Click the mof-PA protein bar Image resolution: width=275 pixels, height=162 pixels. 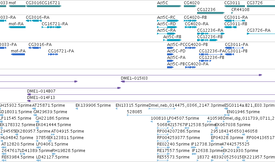tap(18, 54)
